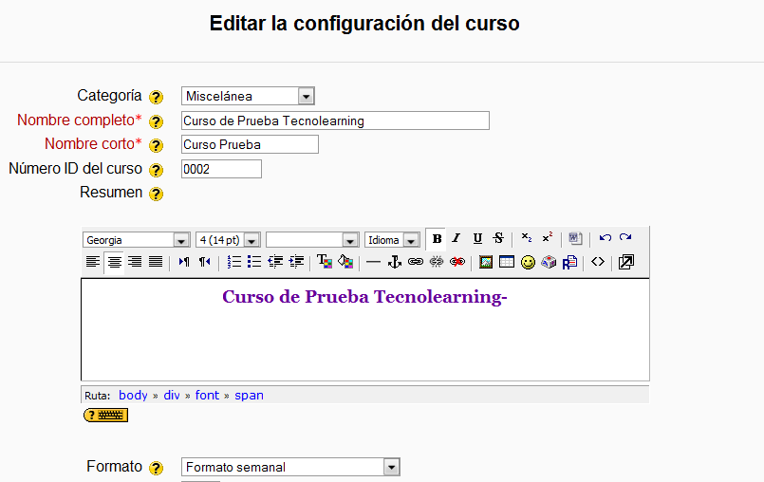The height and width of the screenshot is (482, 764).
Task: Insert a smiley emoticon
Action: coord(528,263)
